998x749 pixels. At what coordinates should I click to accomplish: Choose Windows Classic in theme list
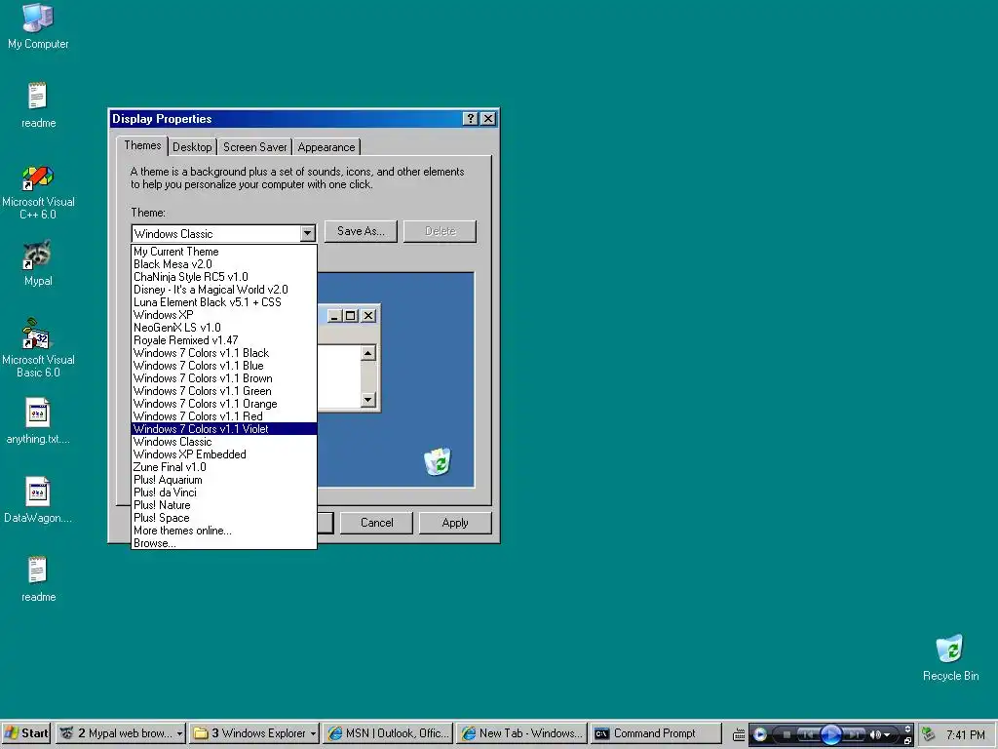tap(224, 442)
